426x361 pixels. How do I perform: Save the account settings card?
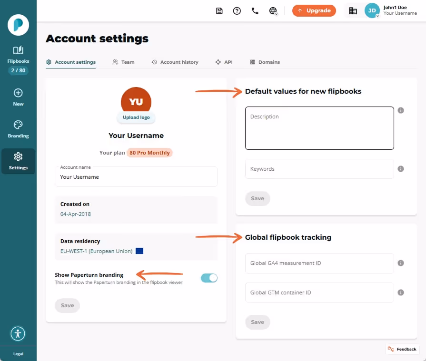coord(68,306)
